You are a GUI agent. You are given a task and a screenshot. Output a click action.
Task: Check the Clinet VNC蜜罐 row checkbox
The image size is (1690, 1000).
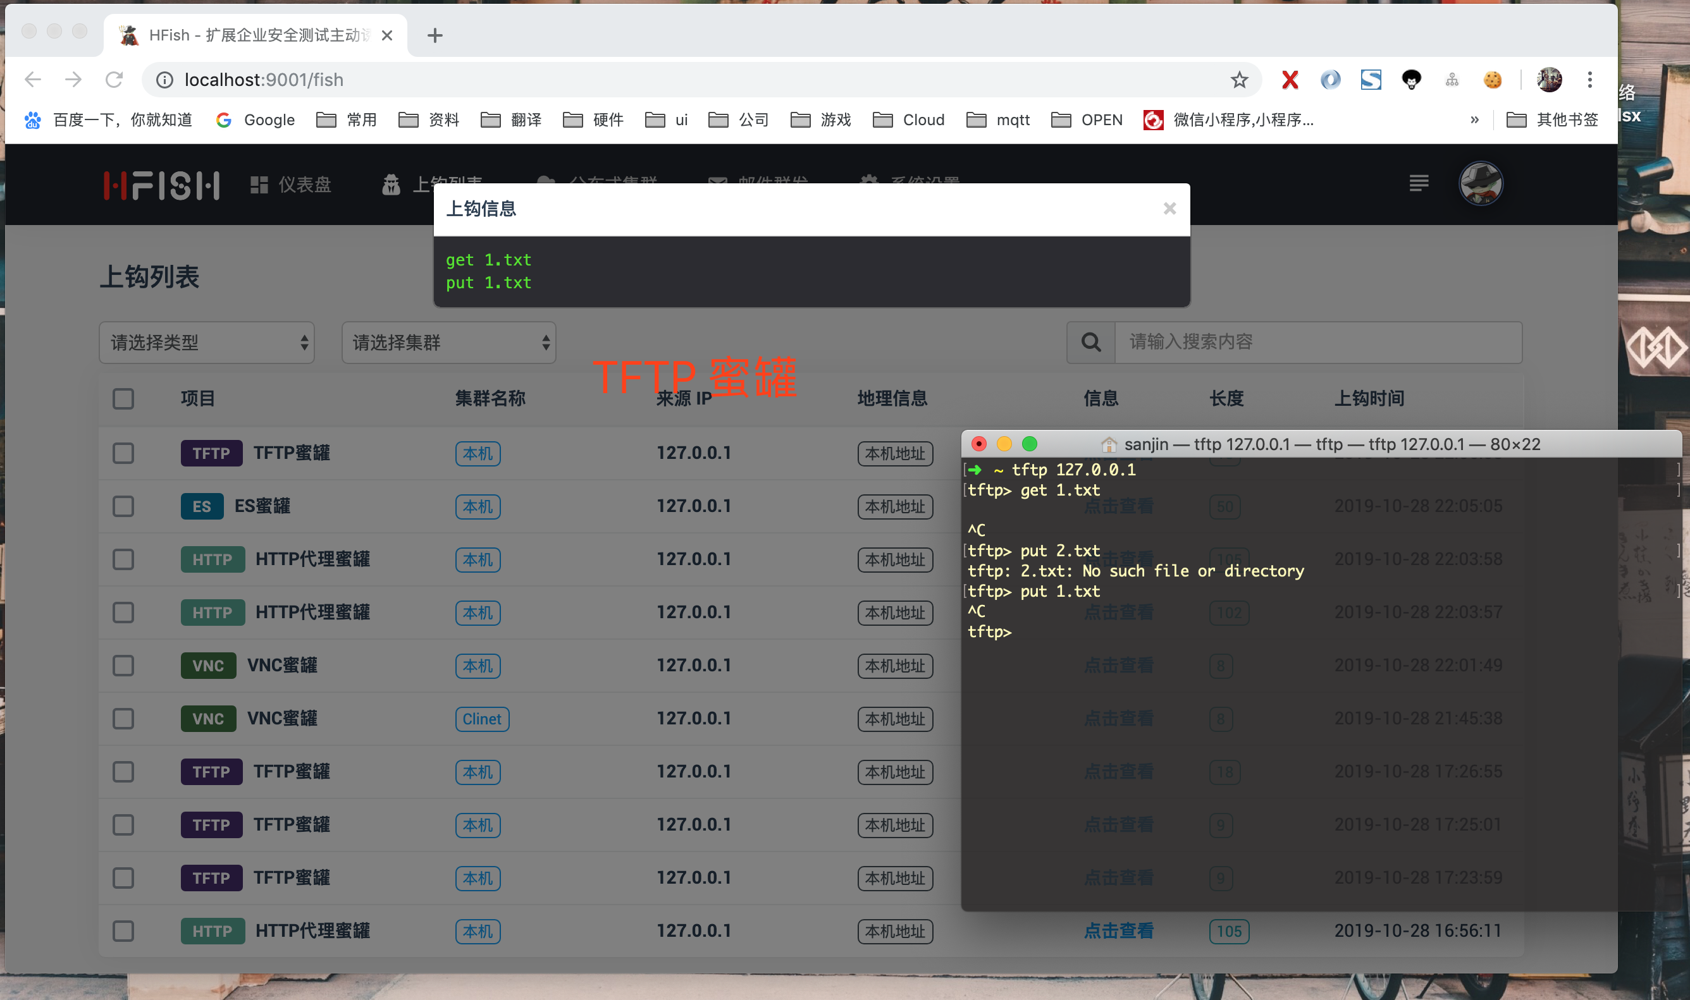click(123, 719)
